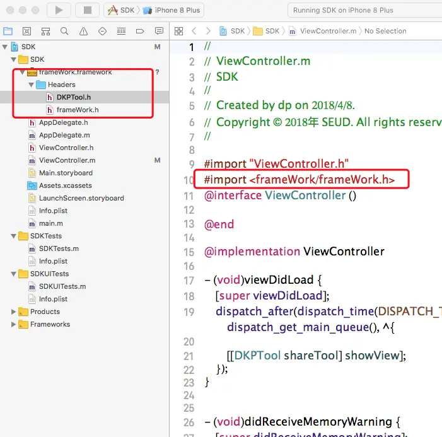Click the related items grid icon
442x437 pixels.
click(x=178, y=31)
